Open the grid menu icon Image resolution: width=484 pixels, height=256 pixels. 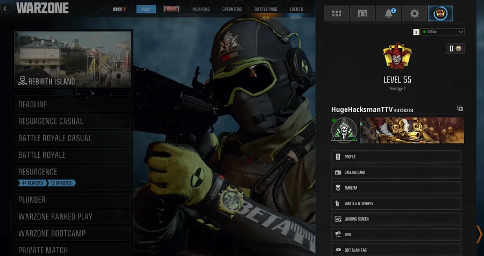(x=337, y=14)
